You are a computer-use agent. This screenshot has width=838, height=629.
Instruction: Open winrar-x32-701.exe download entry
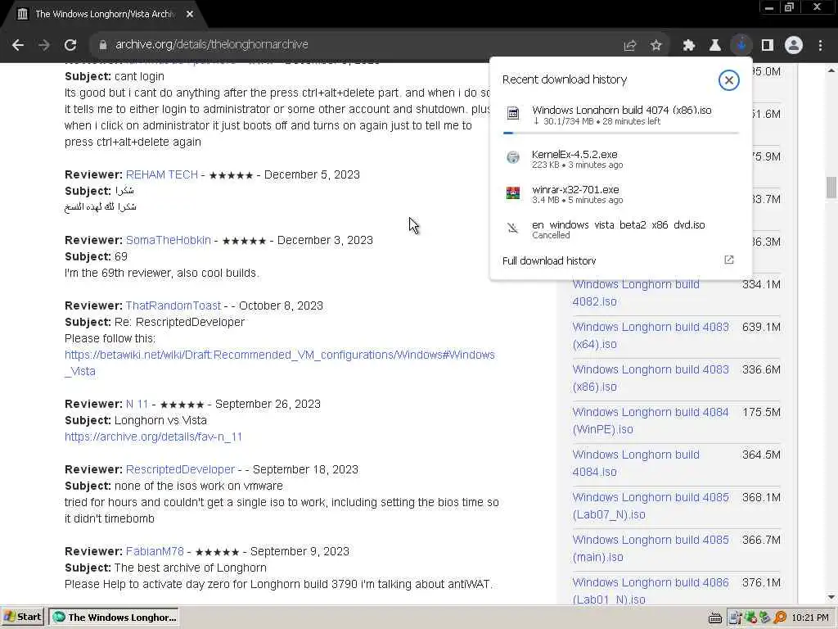620,194
